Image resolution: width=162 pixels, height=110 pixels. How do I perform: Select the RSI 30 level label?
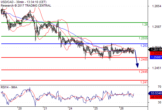(x=160, y=103)
